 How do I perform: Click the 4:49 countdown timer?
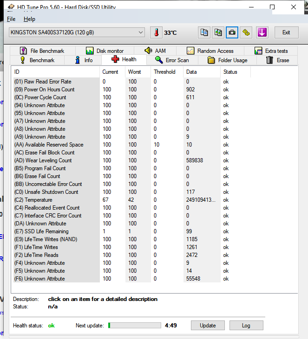[170, 326]
